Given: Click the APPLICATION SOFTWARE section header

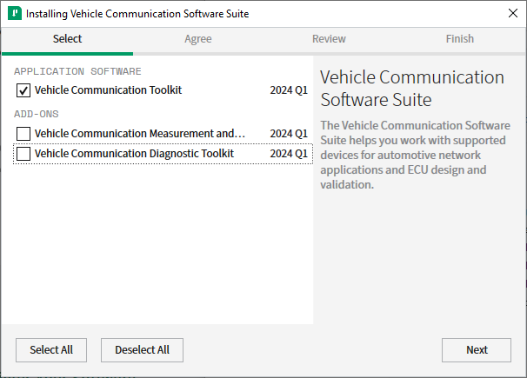Looking at the screenshot, I should pos(77,71).
